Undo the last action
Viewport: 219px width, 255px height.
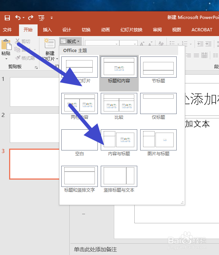[x=18, y=17]
